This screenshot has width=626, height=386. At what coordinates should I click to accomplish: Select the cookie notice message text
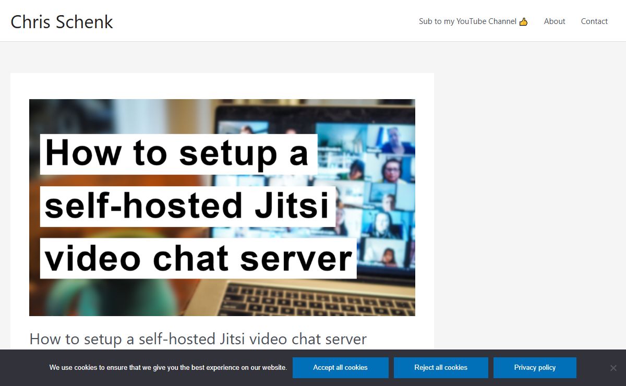click(168, 368)
